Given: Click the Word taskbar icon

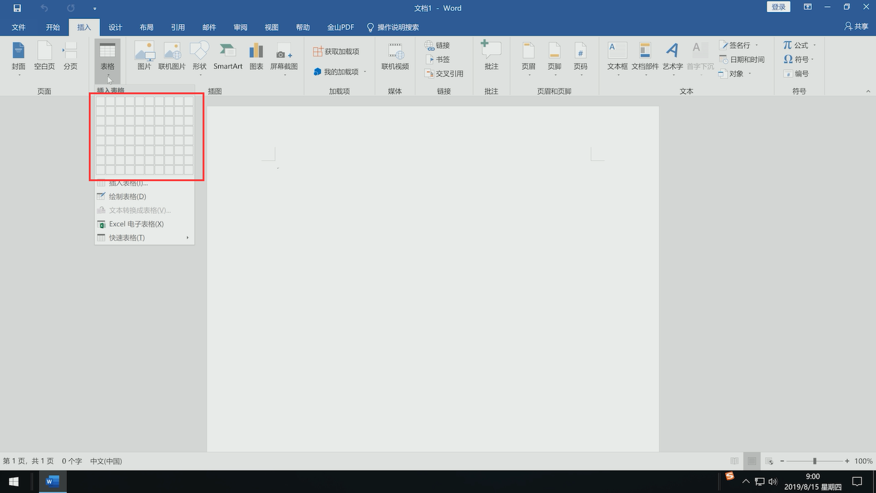Looking at the screenshot, I should (x=52, y=481).
